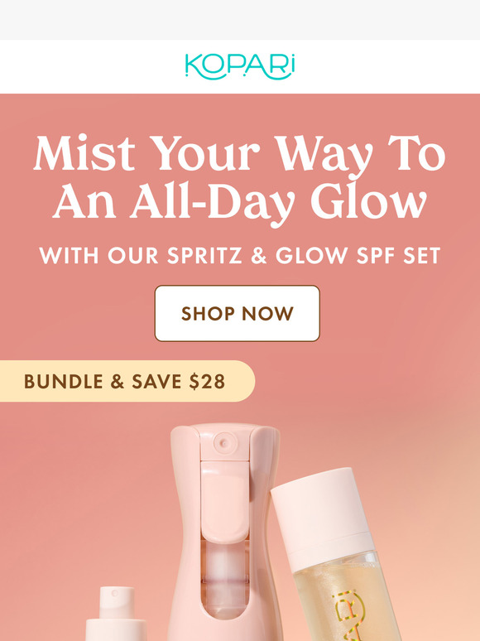480x641 pixels.
Task: Click the round nozzle on the pink sprayer
Action: (223, 443)
